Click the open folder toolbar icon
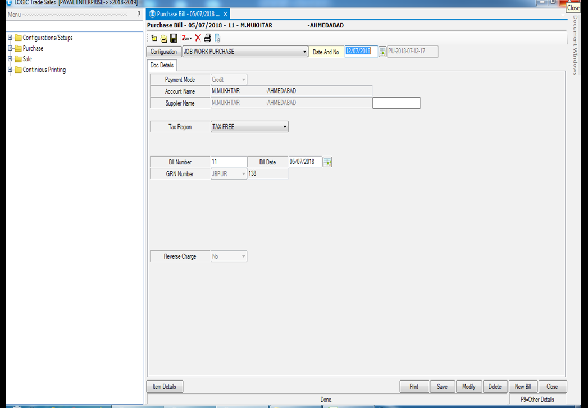Screen dimensions: 588x408 (163, 38)
